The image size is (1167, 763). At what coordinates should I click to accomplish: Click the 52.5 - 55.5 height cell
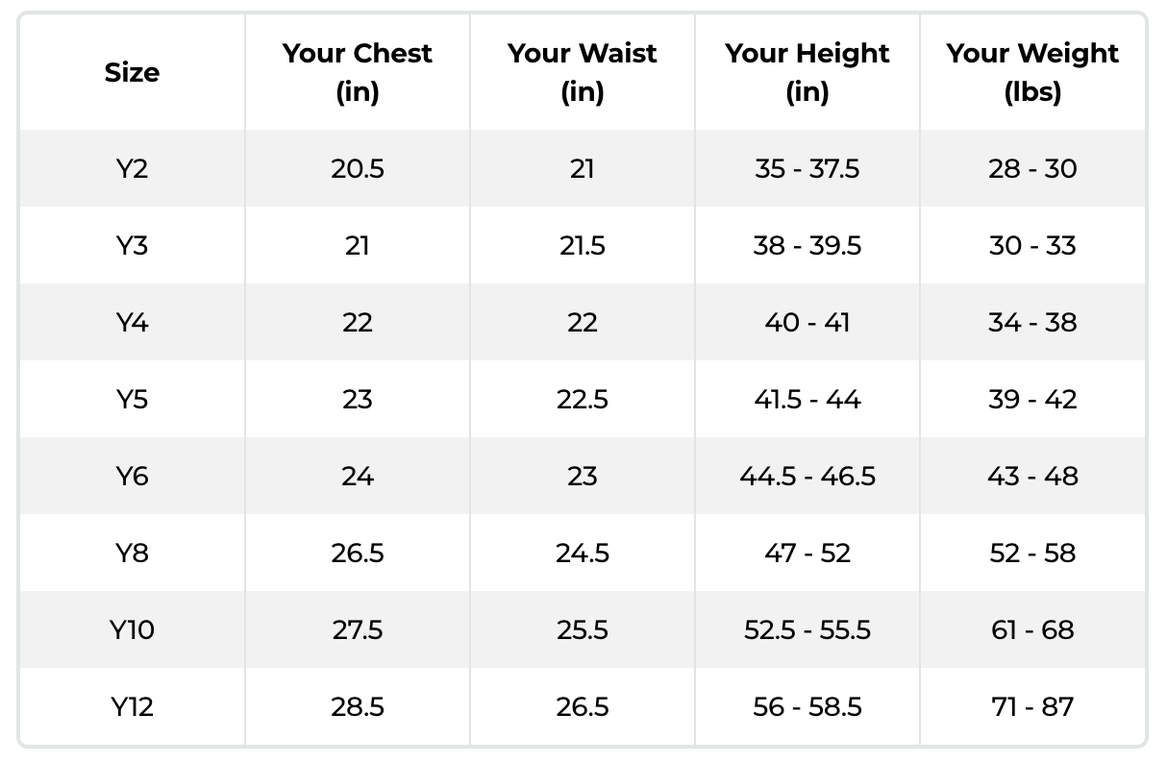click(x=807, y=630)
